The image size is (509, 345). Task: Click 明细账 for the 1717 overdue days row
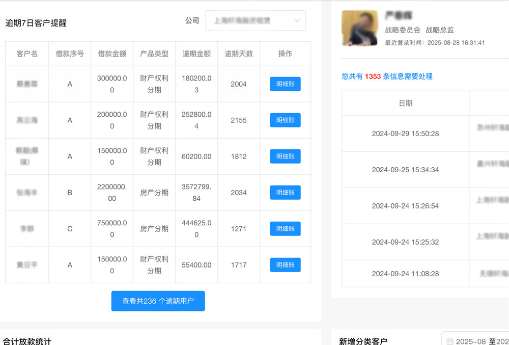coord(285,265)
